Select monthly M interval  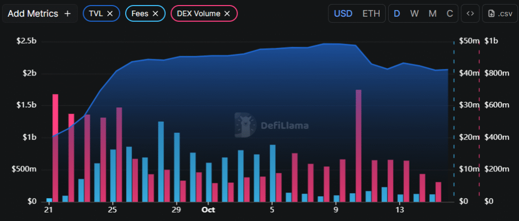point(432,14)
